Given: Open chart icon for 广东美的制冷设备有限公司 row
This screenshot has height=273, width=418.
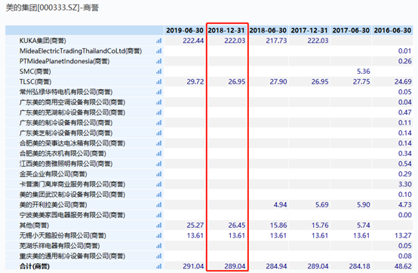Looking at the screenshot, I should point(159,123).
